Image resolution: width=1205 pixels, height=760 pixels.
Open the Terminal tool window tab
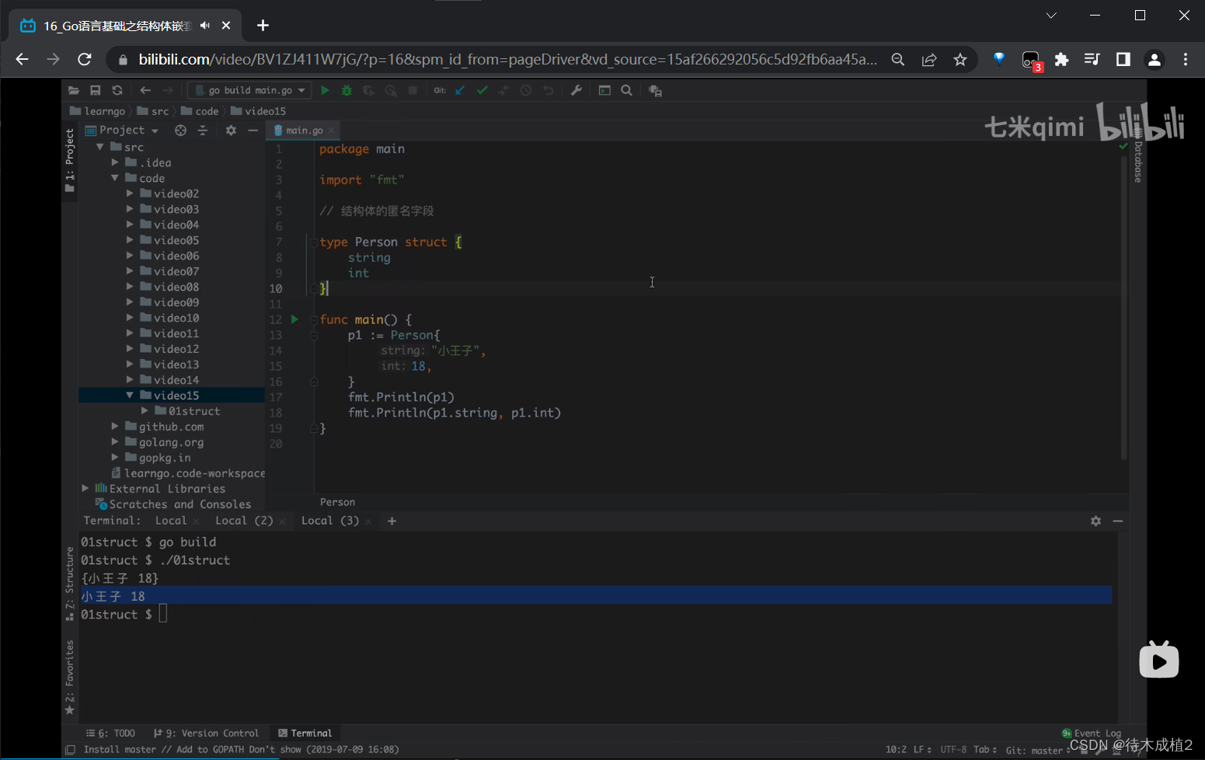[305, 733]
